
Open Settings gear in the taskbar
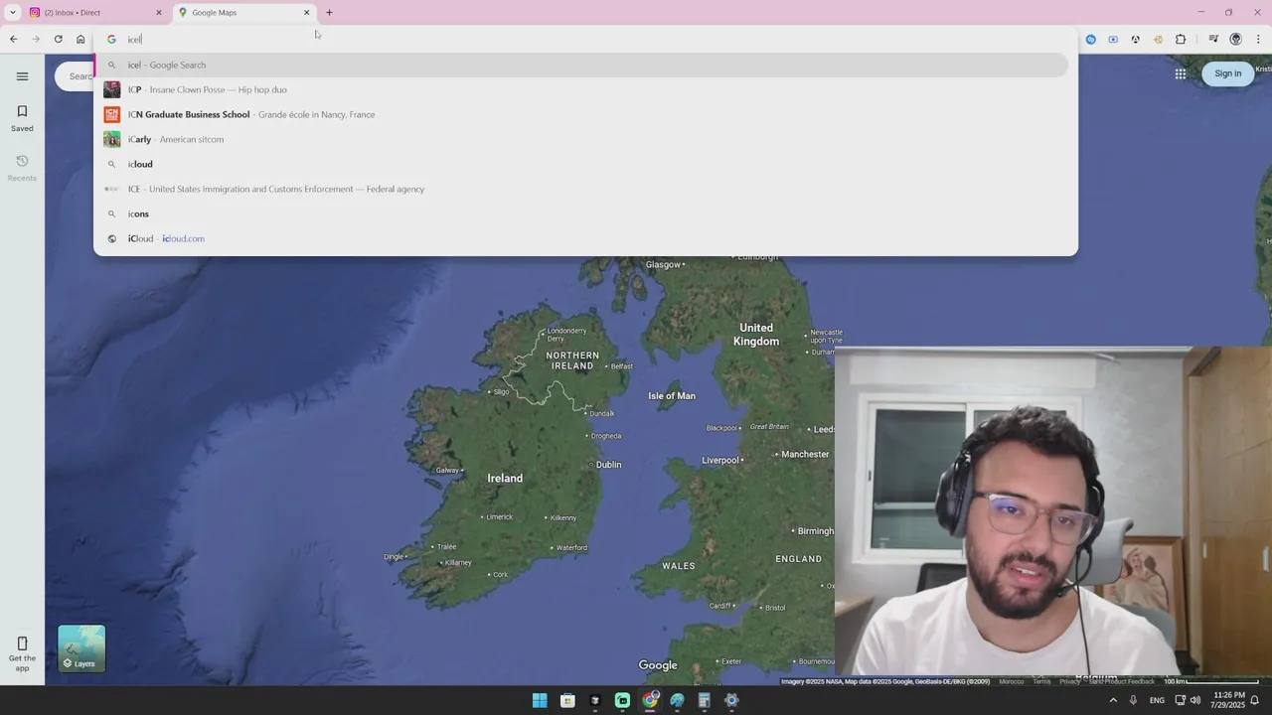point(731,700)
